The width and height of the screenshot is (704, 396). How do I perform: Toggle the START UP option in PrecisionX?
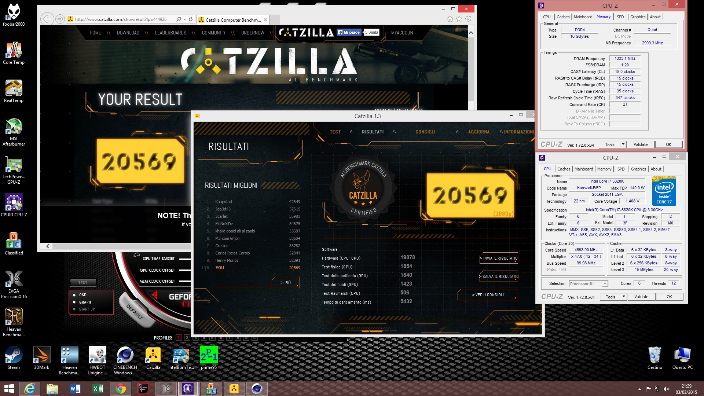pos(84,309)
